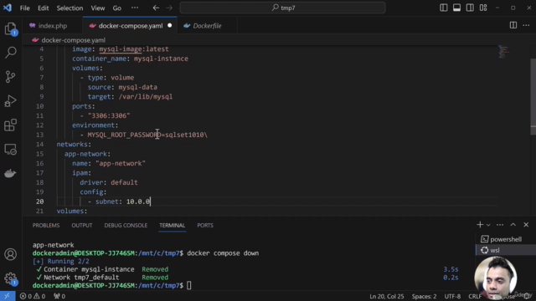
Task: Open the PROBLEMS panel tab
Action: (46, 225)
